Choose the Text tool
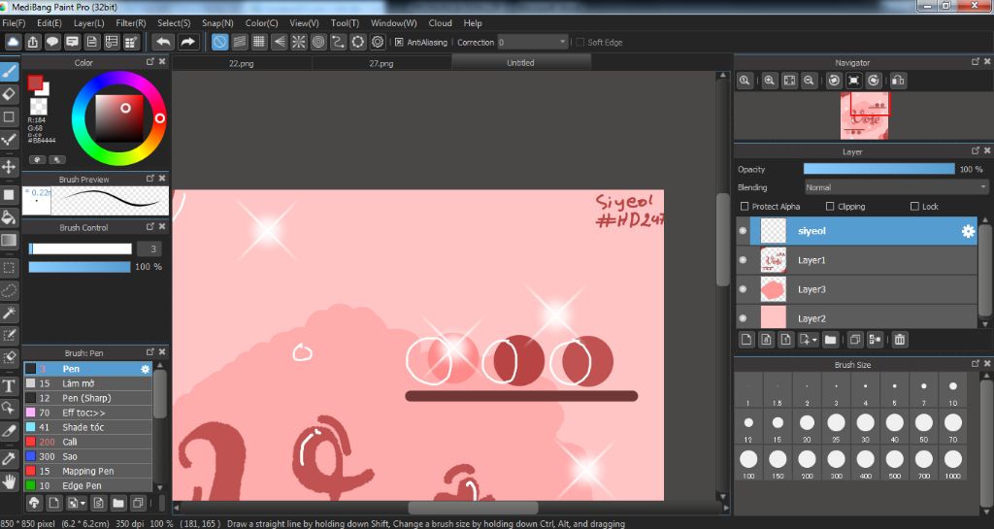The height and width of the screenshot is (529, 994). point(9,386)
